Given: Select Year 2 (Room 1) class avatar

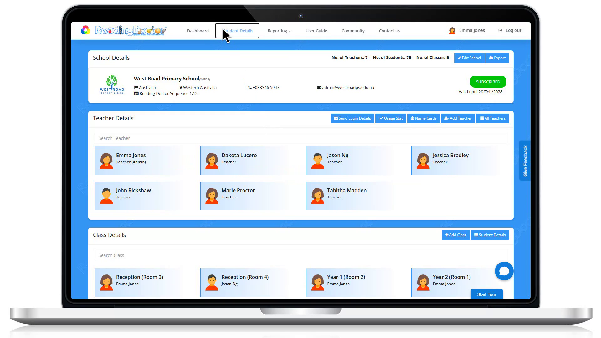Looking at the screenshot, I should tap(423, 283).
